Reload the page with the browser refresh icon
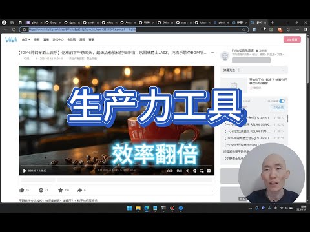This screenshot has height=232, width=310. tap(14, 30)
